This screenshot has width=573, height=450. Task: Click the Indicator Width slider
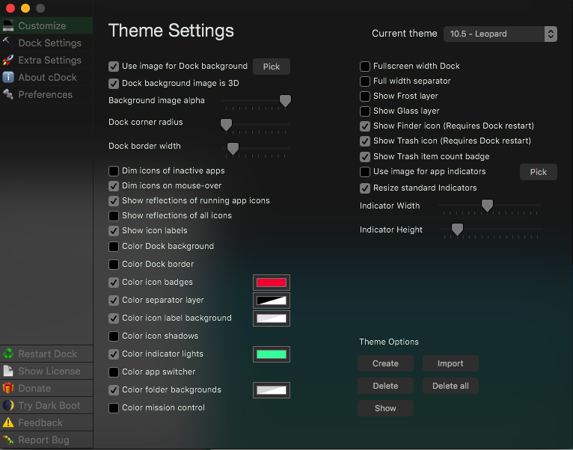[x=491, y=206]
